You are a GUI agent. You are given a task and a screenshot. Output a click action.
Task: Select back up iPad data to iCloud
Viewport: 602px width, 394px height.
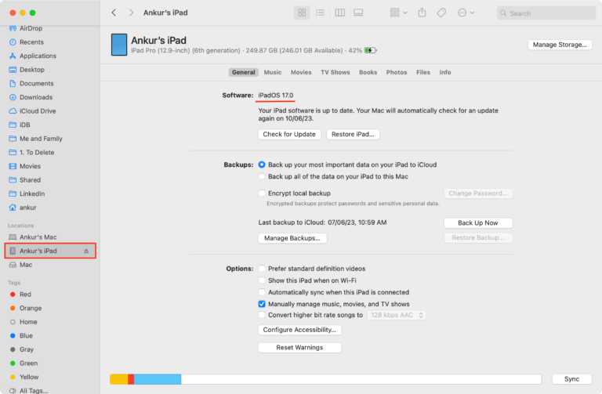(x=262, y=164)
